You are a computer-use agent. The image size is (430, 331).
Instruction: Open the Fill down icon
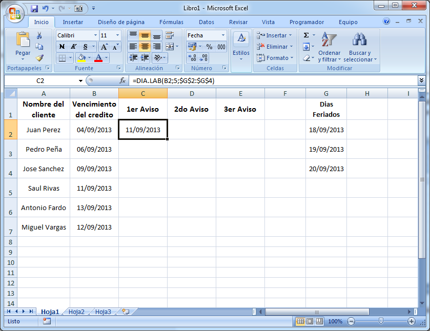[x=306, y=47]
